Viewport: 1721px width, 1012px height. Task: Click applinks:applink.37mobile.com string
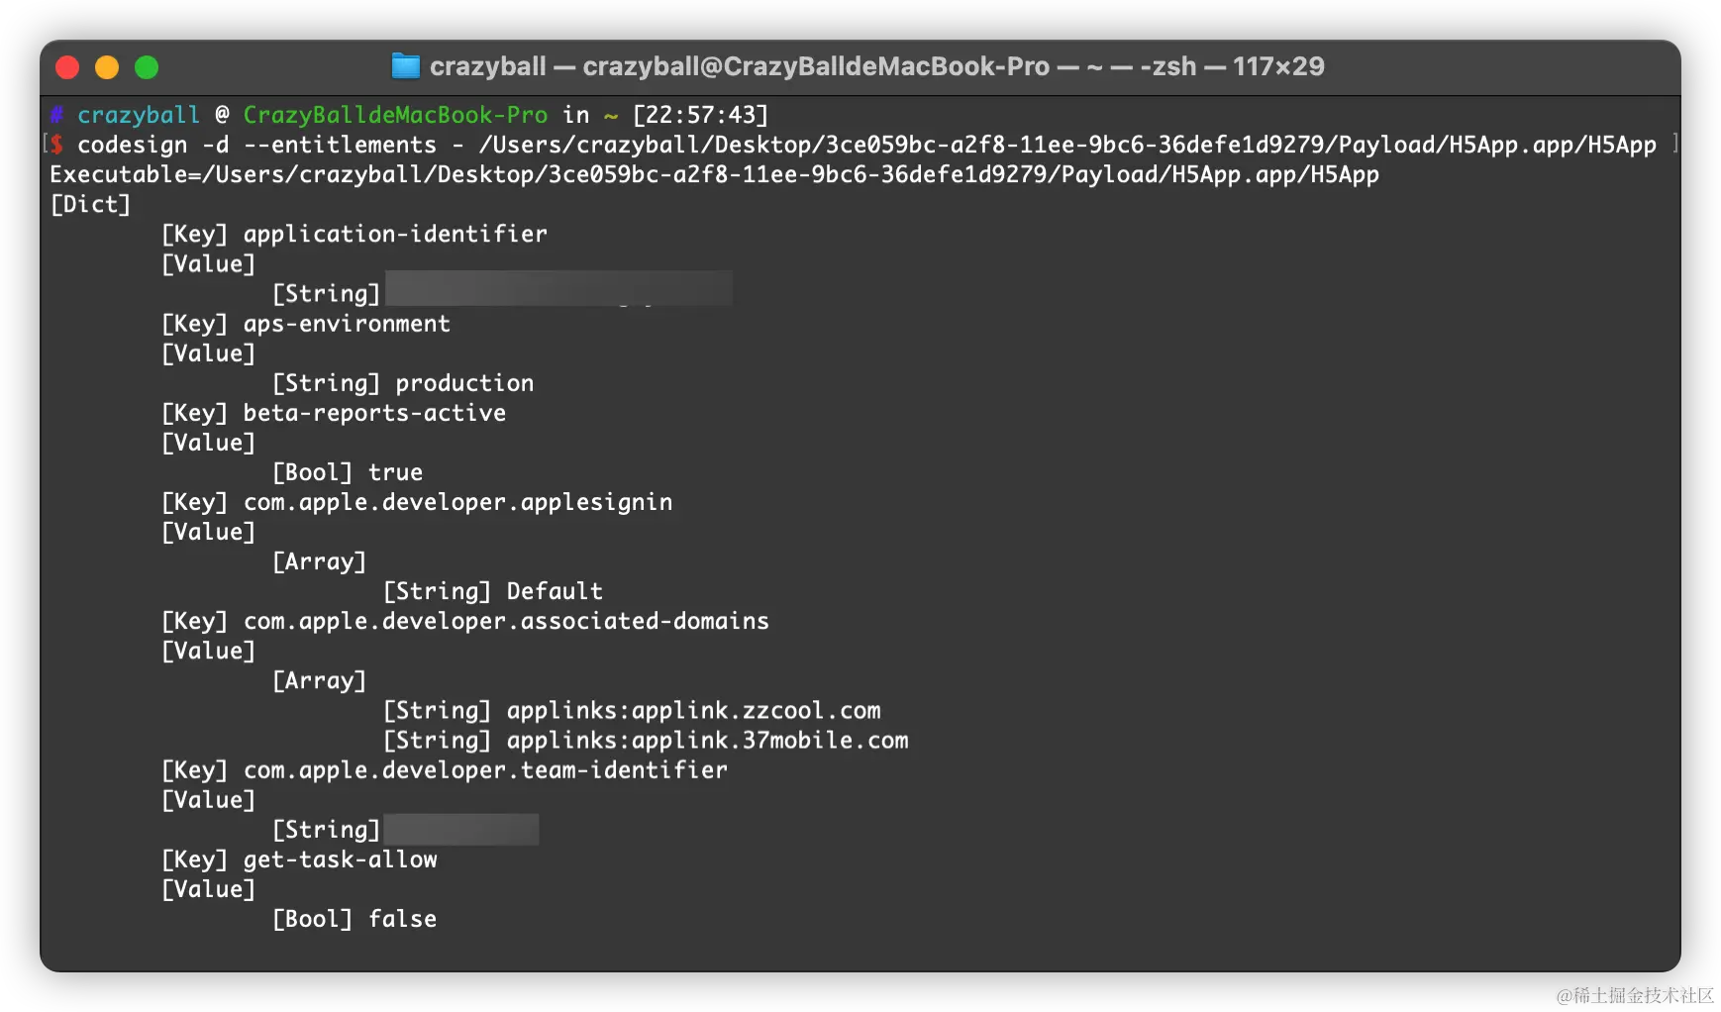tap(707, 740)
